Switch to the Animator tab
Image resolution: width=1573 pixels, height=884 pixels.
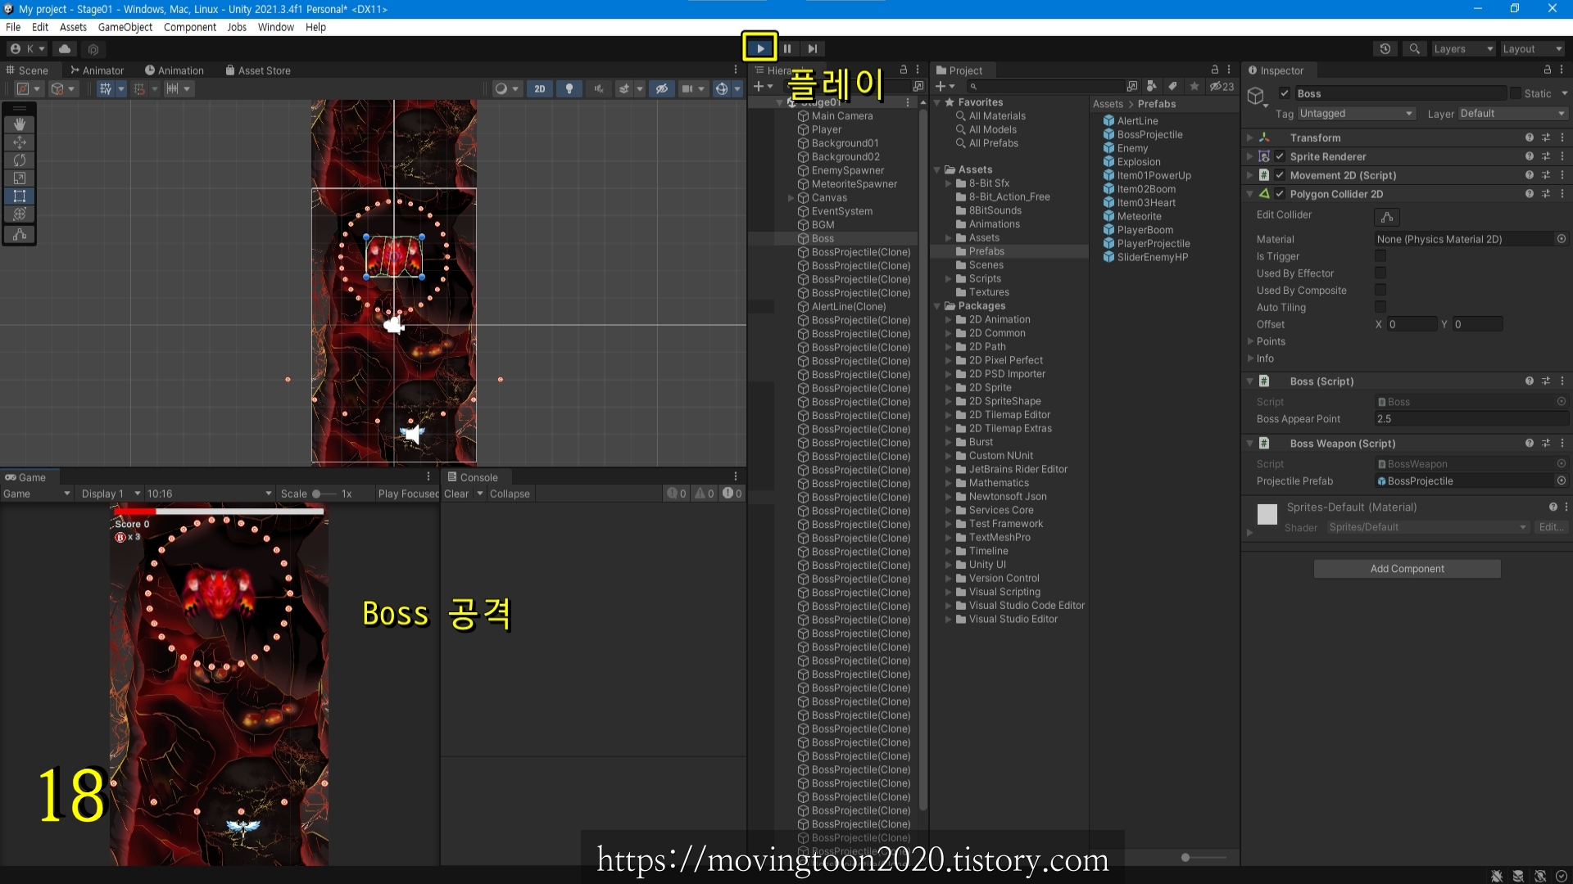pos(97,70)
